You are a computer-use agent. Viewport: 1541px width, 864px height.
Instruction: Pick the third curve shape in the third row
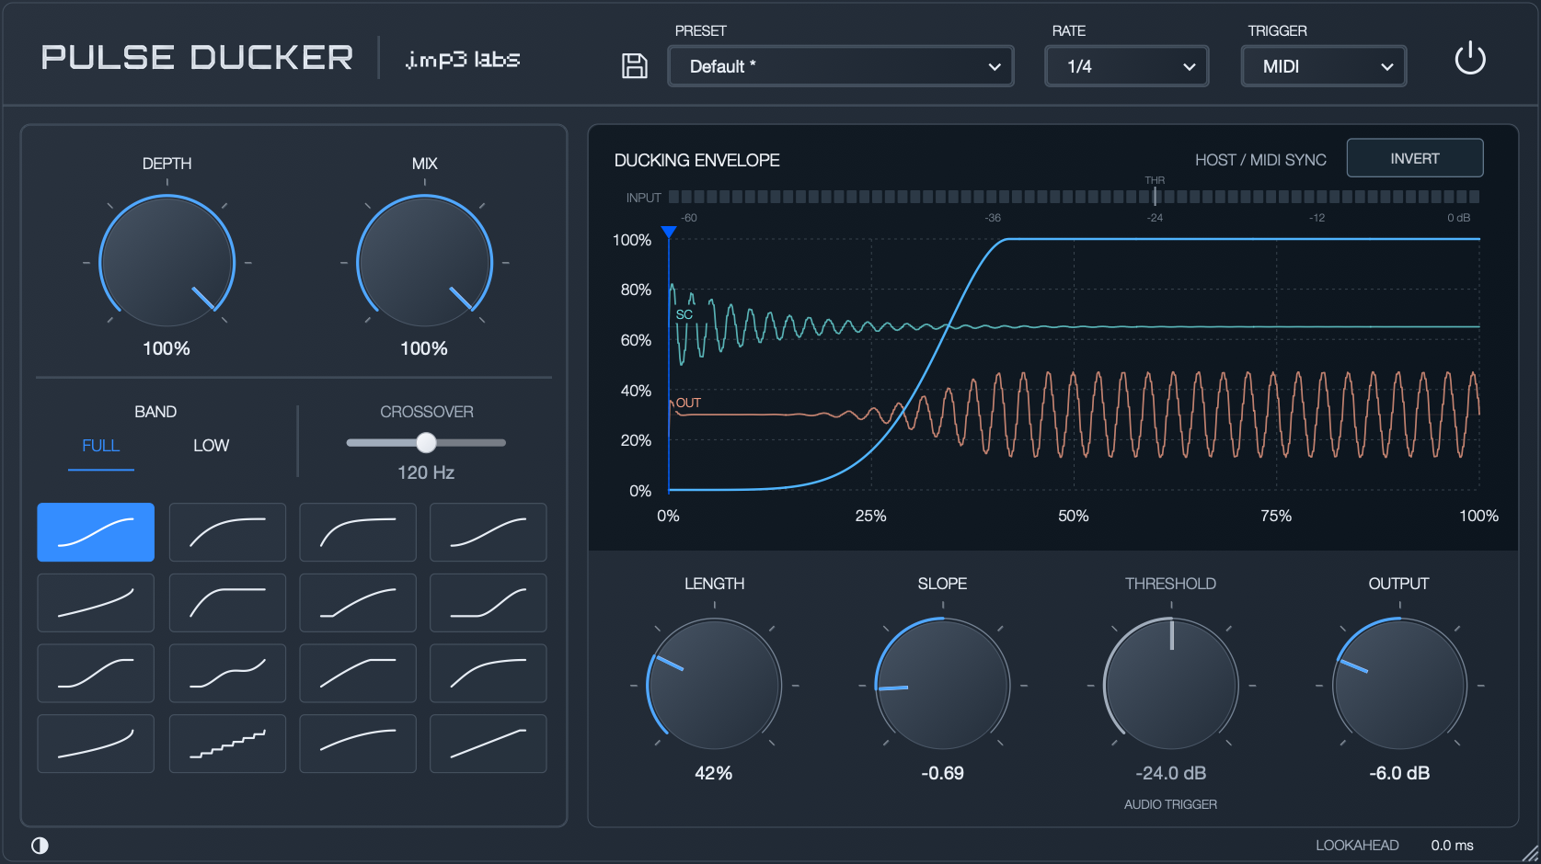358,673
